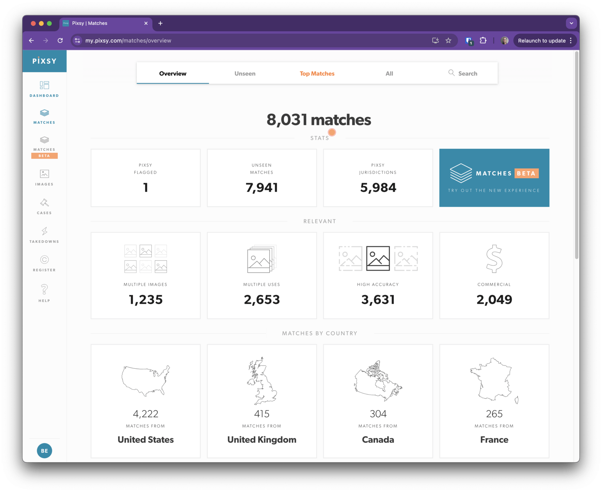Click the High Accuracy image icon
The width and height of the screenshot is (602, 492).
click(378, 258)
